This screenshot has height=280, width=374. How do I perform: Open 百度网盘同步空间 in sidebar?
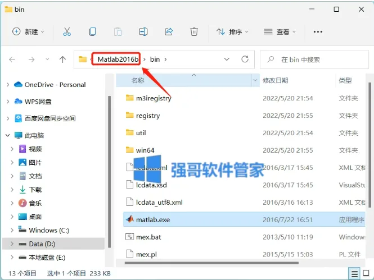click(50, 118)
